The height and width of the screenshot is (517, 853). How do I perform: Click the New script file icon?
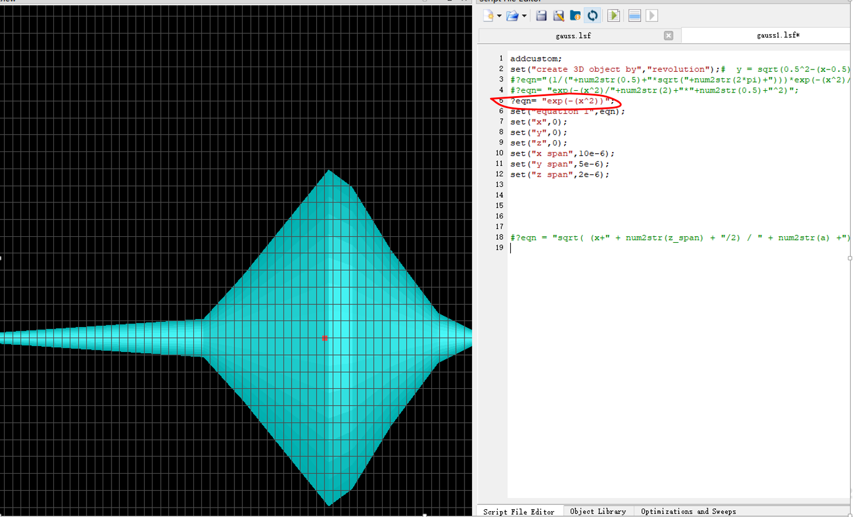pyautogui.click(x=488, y=16)
